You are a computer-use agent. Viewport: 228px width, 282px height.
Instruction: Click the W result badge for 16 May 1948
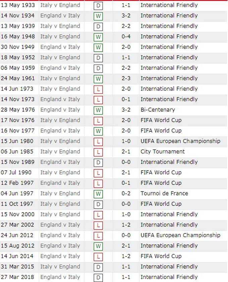tap(98, 37)
